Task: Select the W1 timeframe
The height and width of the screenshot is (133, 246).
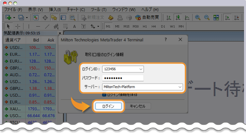Action: pyautogui.click(x=172, y=26)
